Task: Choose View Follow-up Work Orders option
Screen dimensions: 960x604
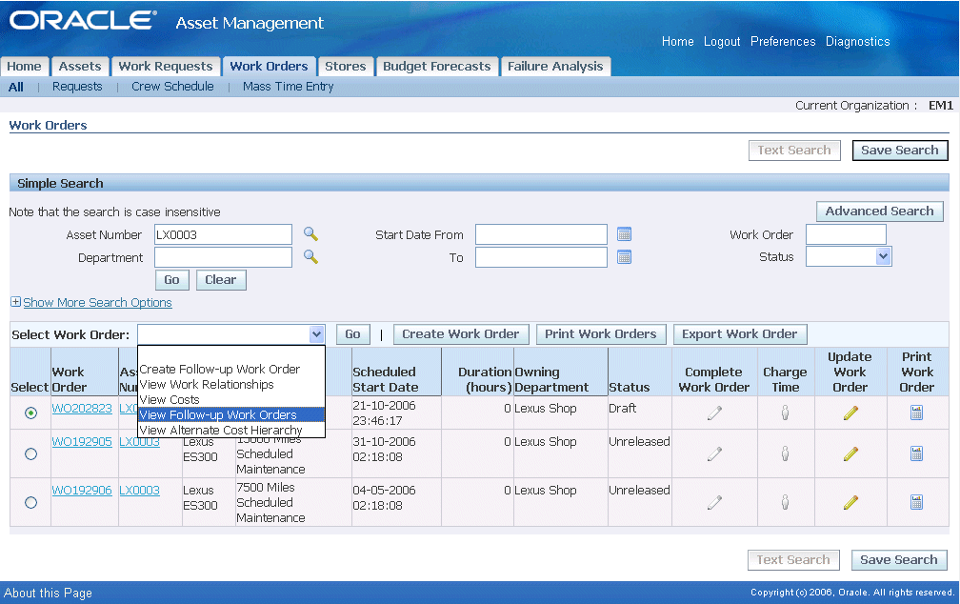Action: 218,415
